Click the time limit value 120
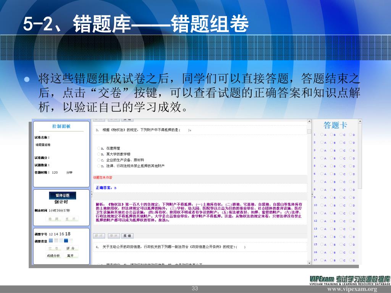Viewport: 391px width, 293px height. (x=55, y=172)
